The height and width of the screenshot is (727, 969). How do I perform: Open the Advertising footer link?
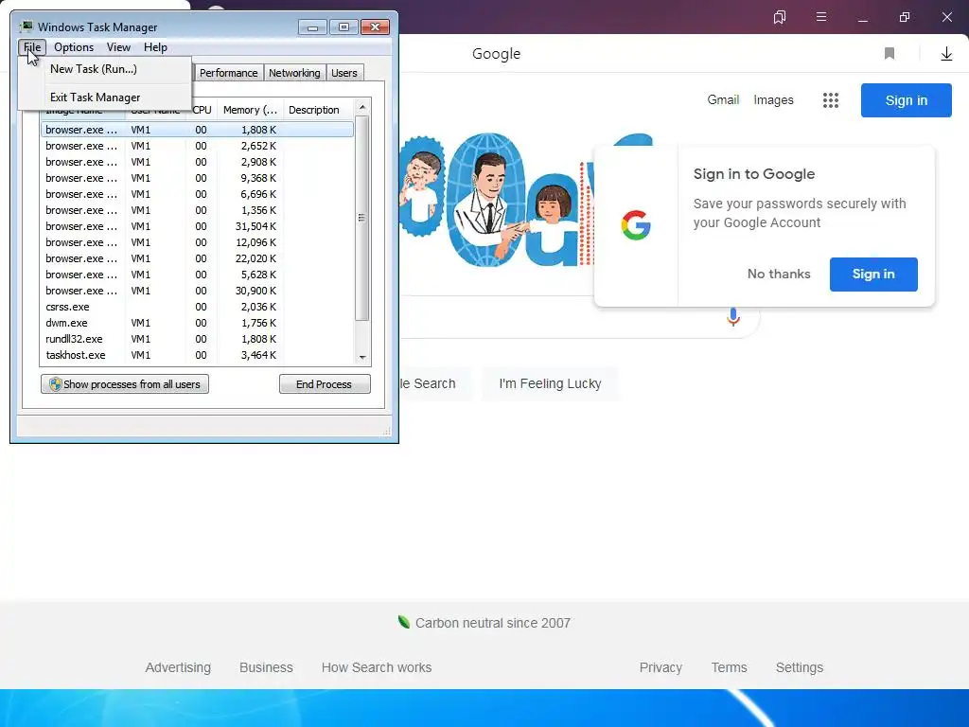click(x=178, y=667)
